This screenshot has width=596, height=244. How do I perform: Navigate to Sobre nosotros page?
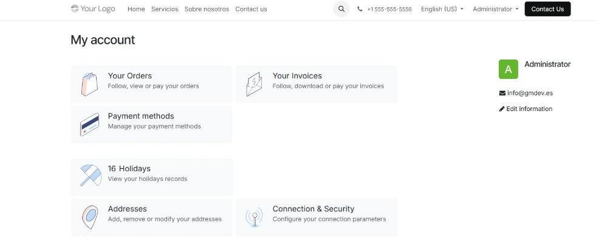(207, 9)
